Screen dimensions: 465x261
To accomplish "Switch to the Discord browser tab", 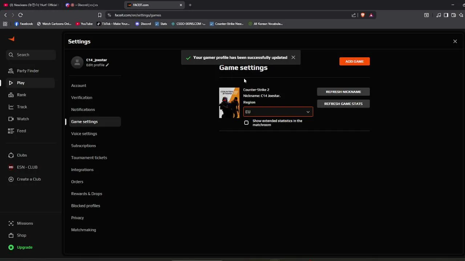I will [x=93, y=5].
